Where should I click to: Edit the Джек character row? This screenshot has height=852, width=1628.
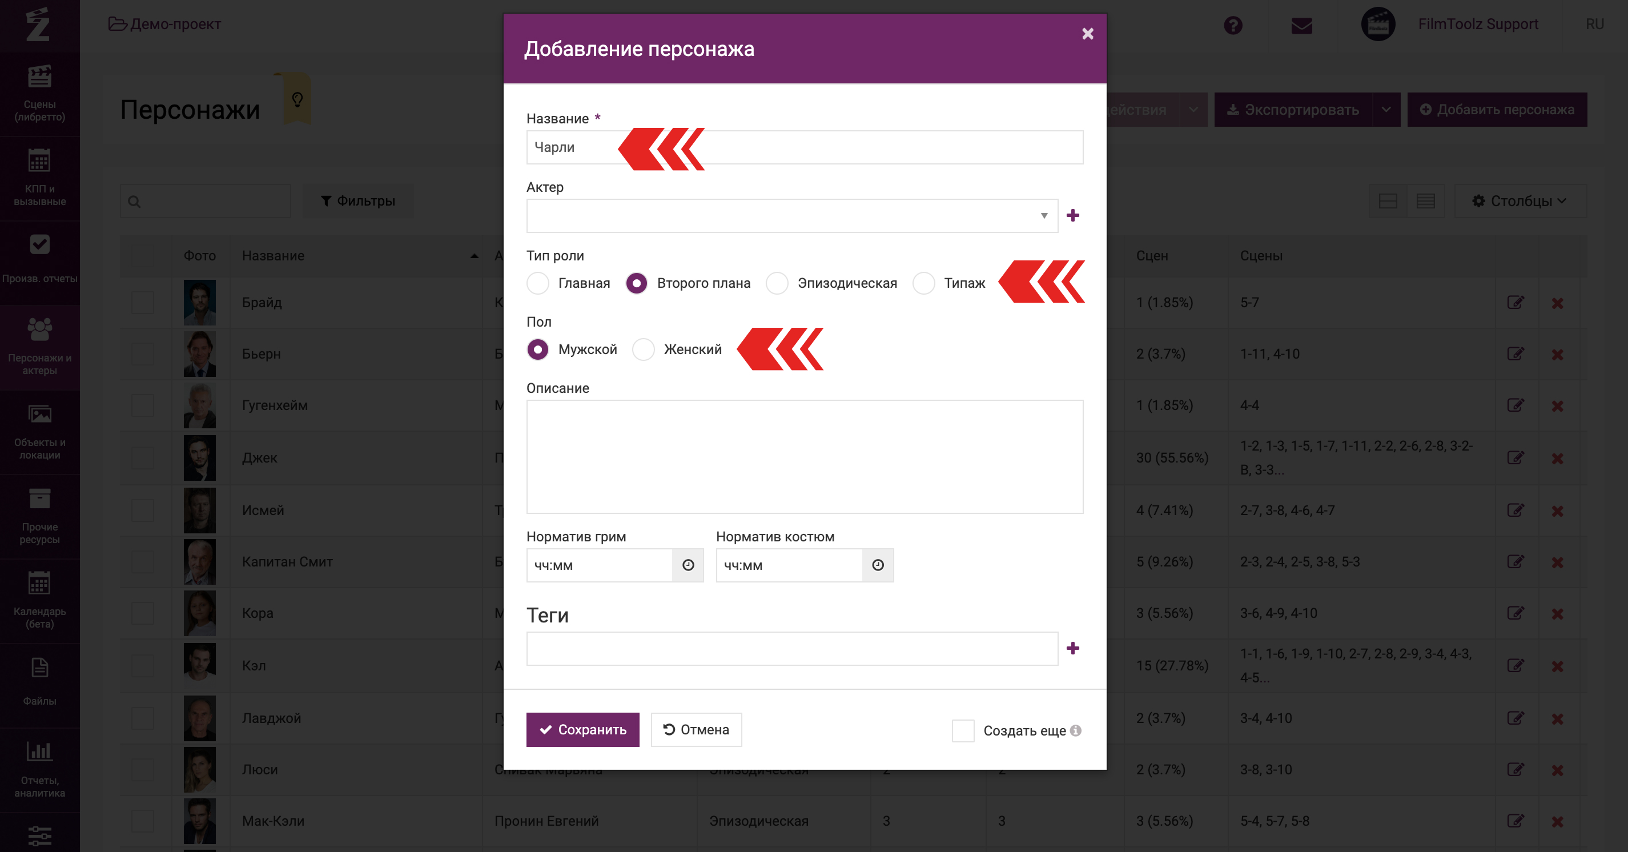tap(1516, 457)
